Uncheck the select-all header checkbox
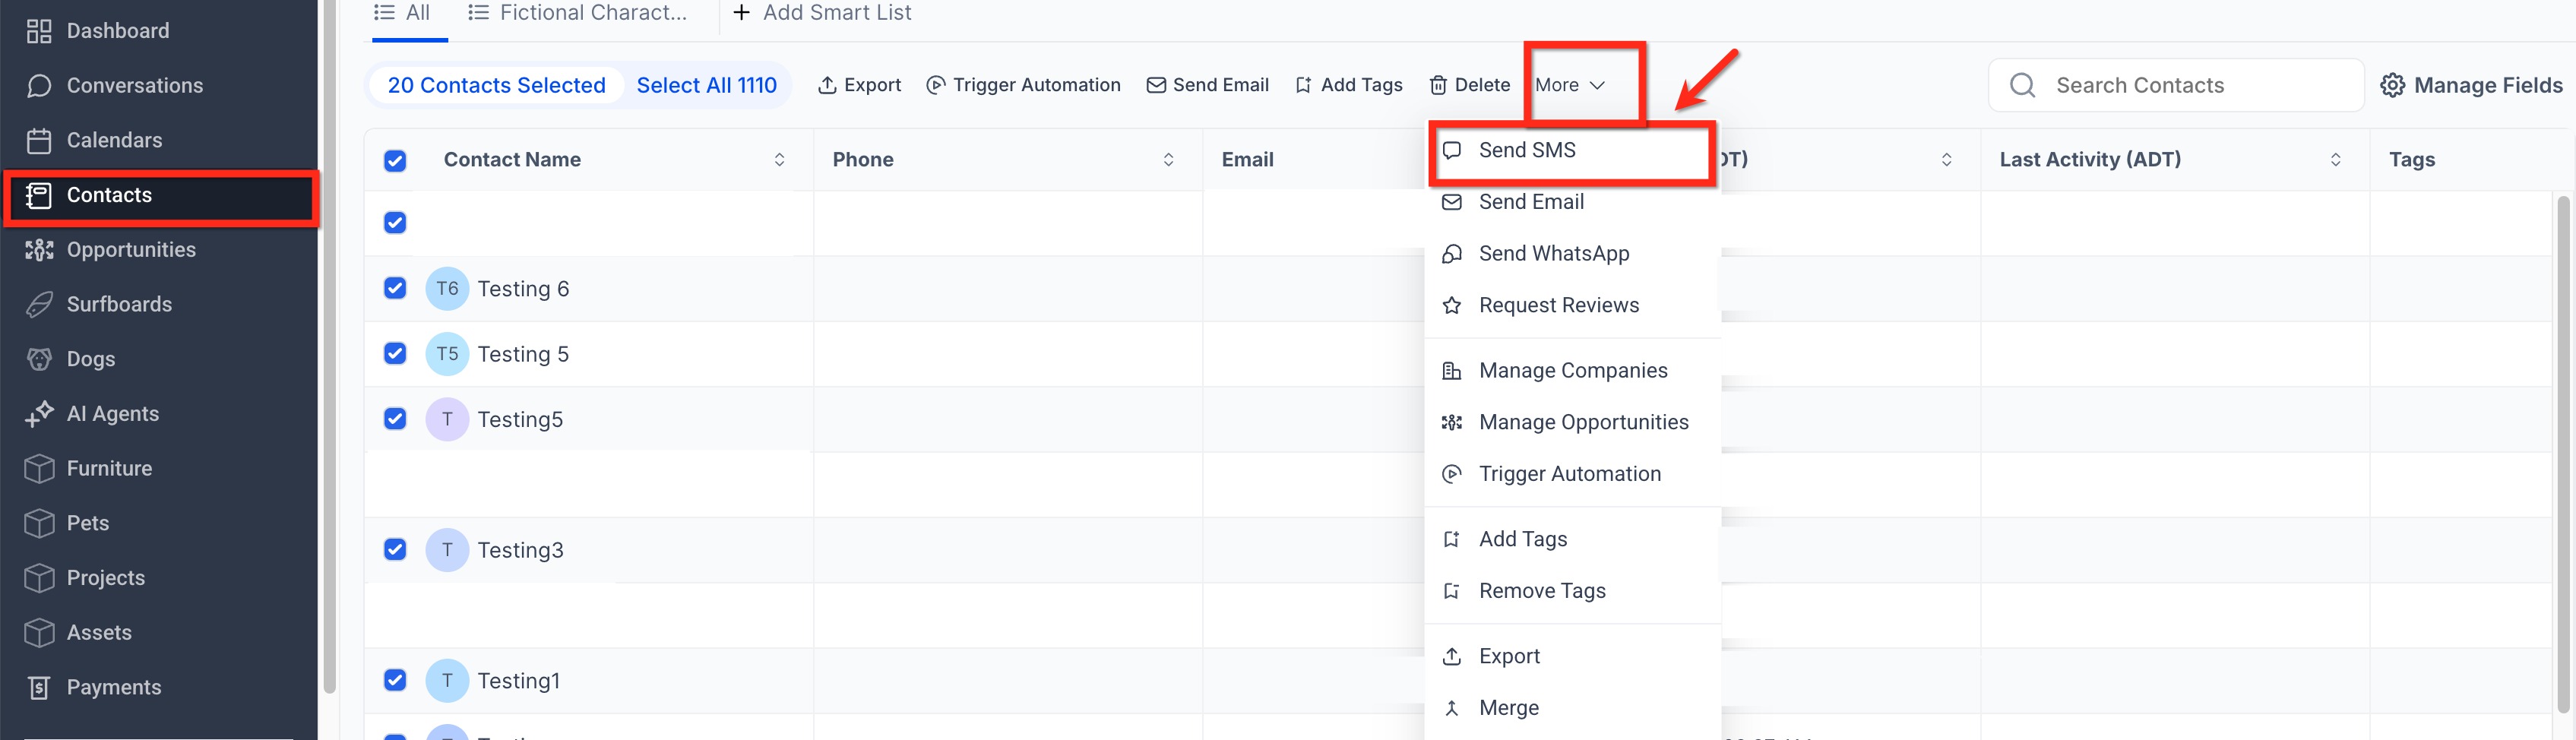 395,161
